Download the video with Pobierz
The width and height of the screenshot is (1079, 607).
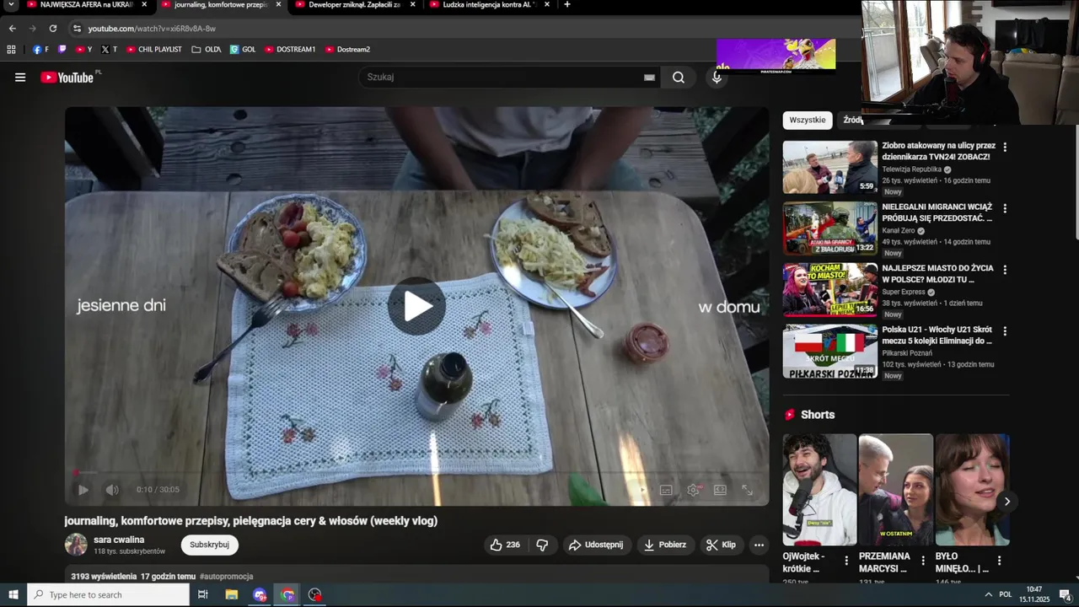[665, 545]
